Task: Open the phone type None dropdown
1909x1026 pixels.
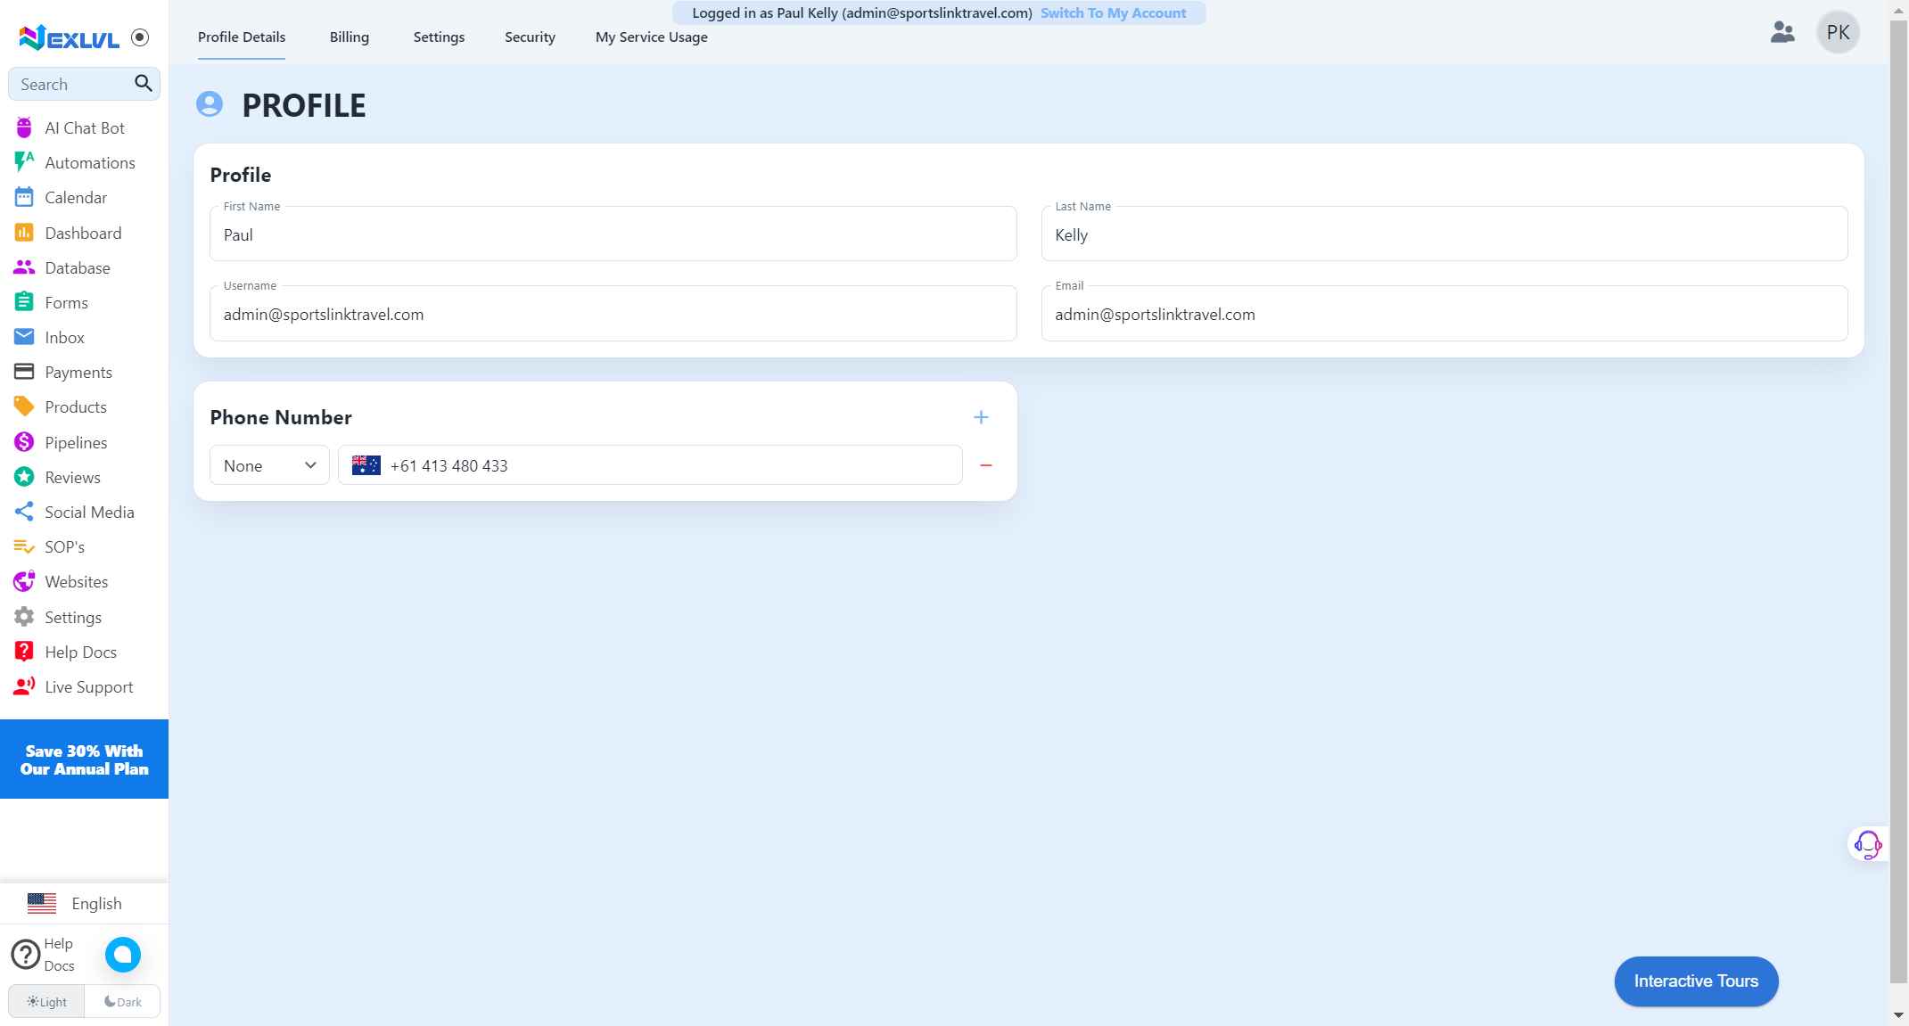Action: coord(269,465)
